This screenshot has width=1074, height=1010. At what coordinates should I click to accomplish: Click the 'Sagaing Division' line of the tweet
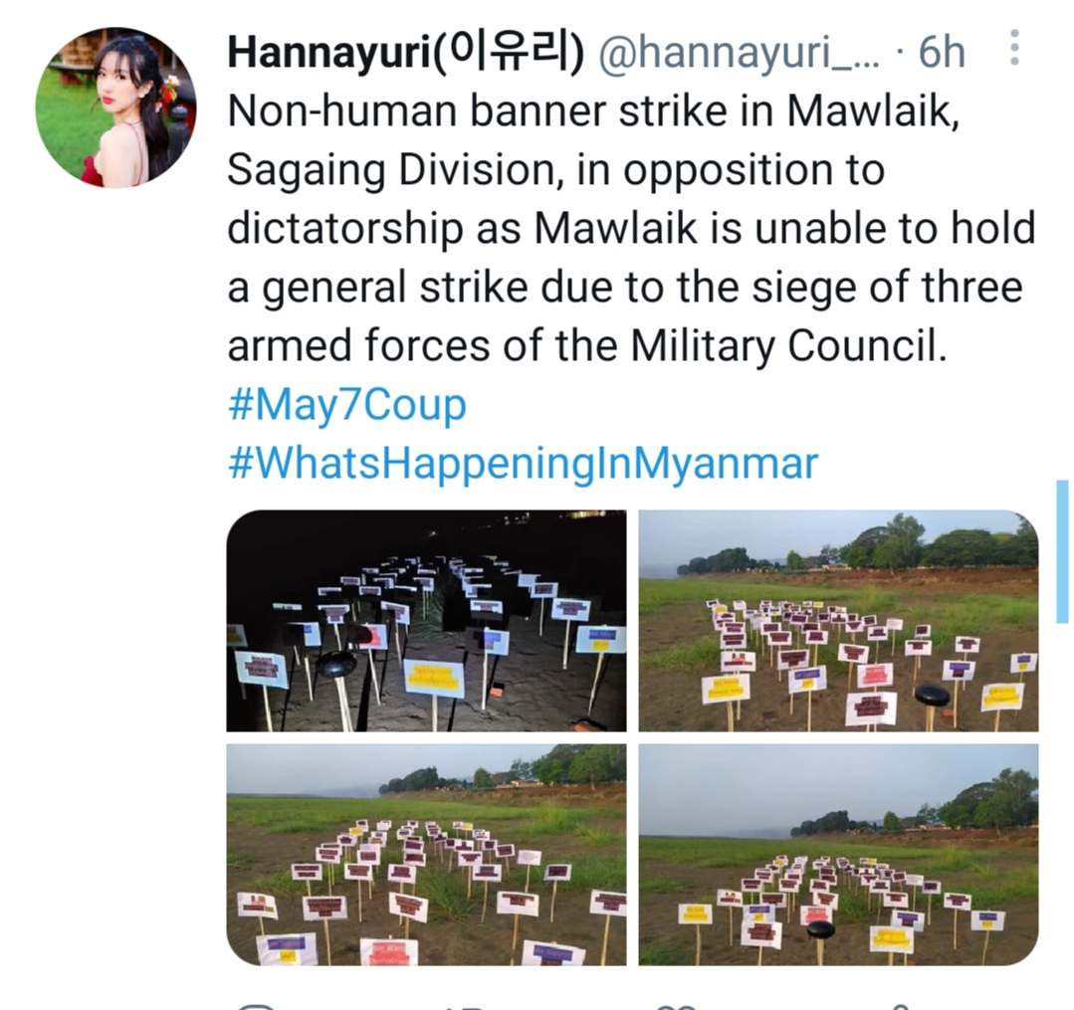pos(391,170)
